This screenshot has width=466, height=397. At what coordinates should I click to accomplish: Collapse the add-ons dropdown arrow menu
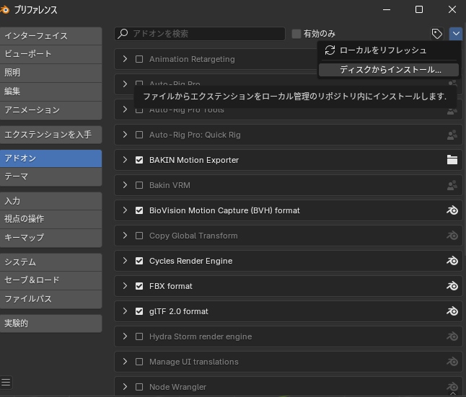point(455,34)
